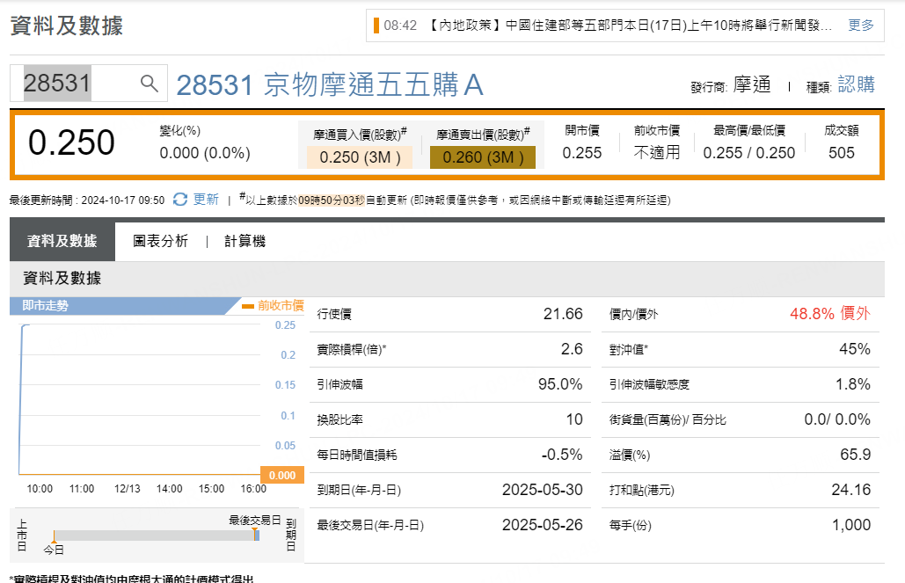Image resolution: width=905 pixels, height=583 pixels.
Task: Click the refresh arrows icon
Action: point(180,199)
